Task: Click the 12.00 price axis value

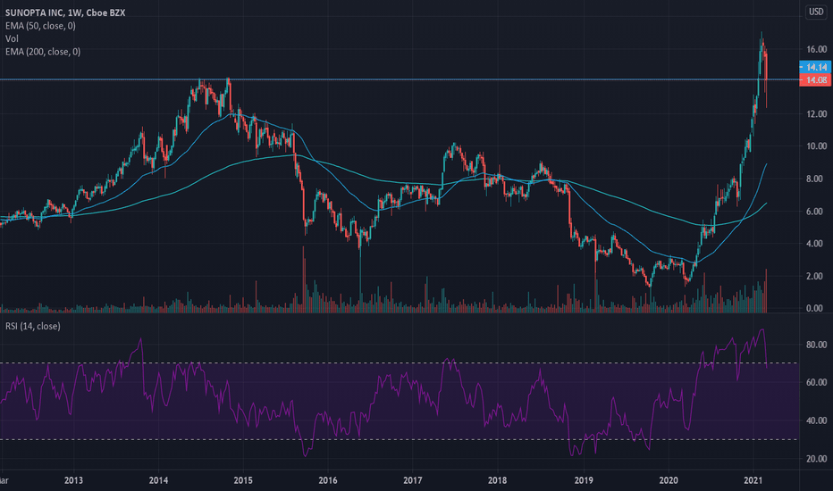Action: [816, 113]
